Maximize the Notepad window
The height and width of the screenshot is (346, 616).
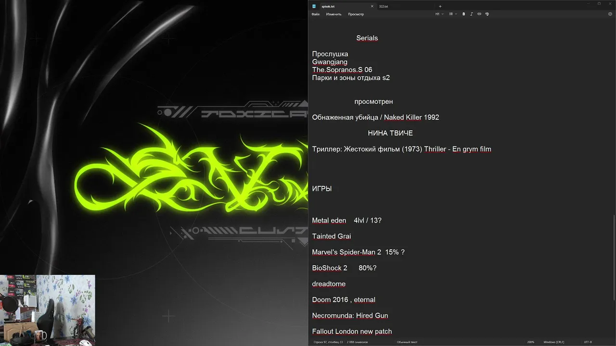point(599,3)
